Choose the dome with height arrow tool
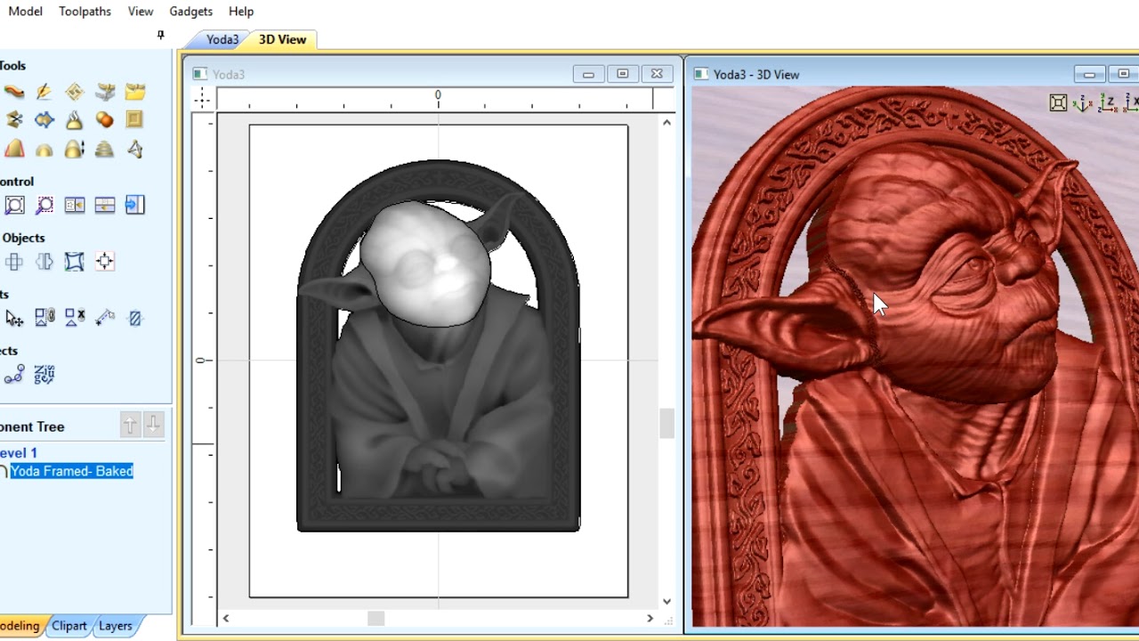1139x641 pixels. coord(75,149)
